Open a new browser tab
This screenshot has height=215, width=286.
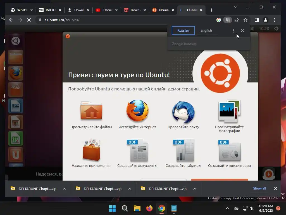pos(212,10)
